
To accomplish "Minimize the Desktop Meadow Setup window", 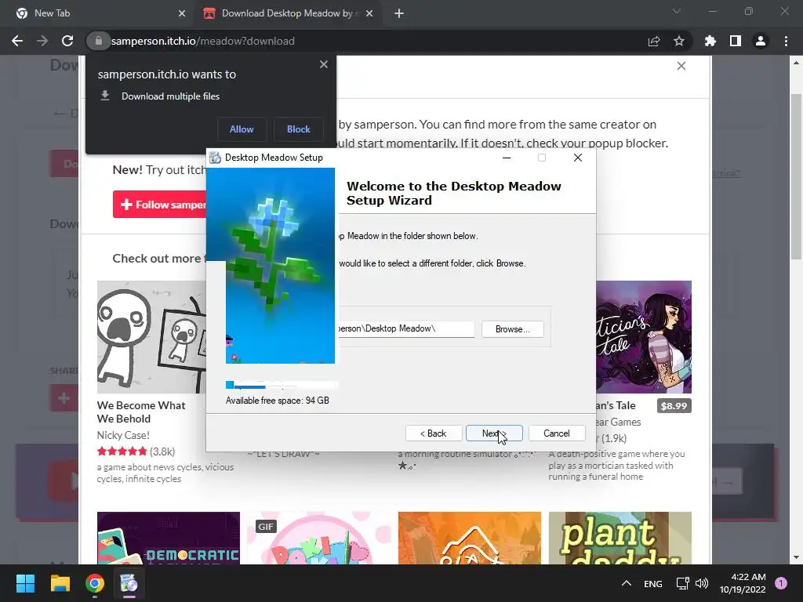I will point(507,158).
